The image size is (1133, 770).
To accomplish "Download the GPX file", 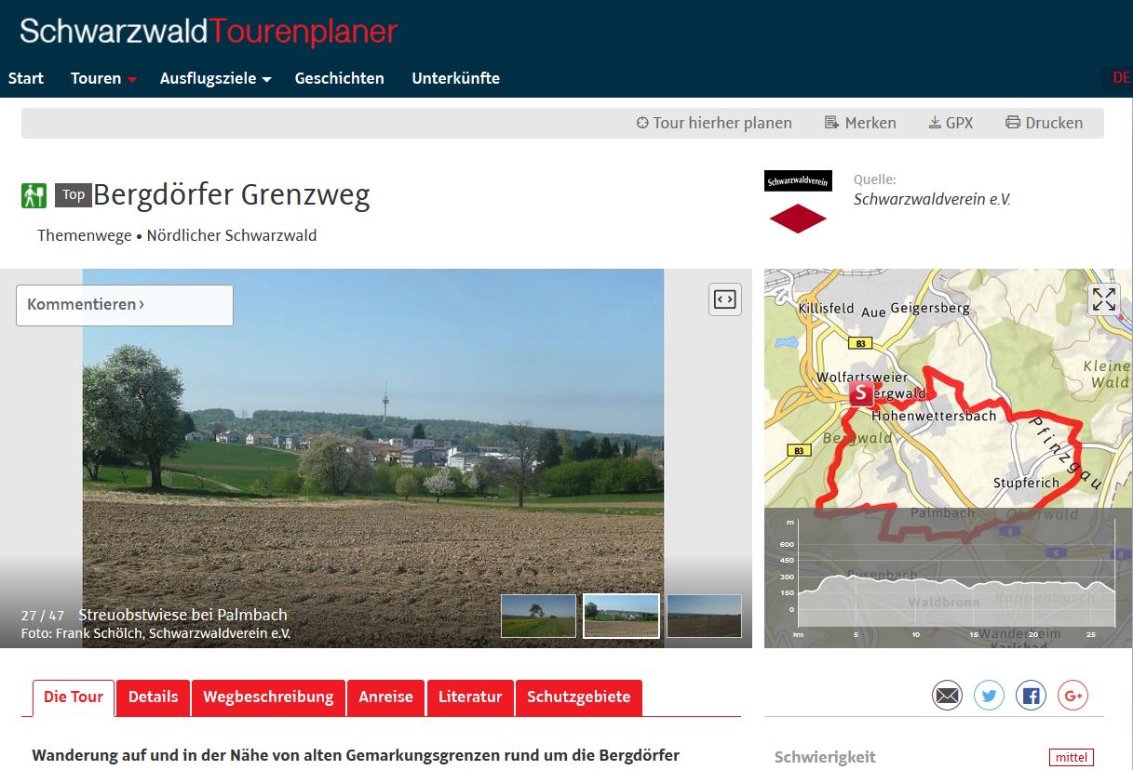I will (x=951, y=123).
